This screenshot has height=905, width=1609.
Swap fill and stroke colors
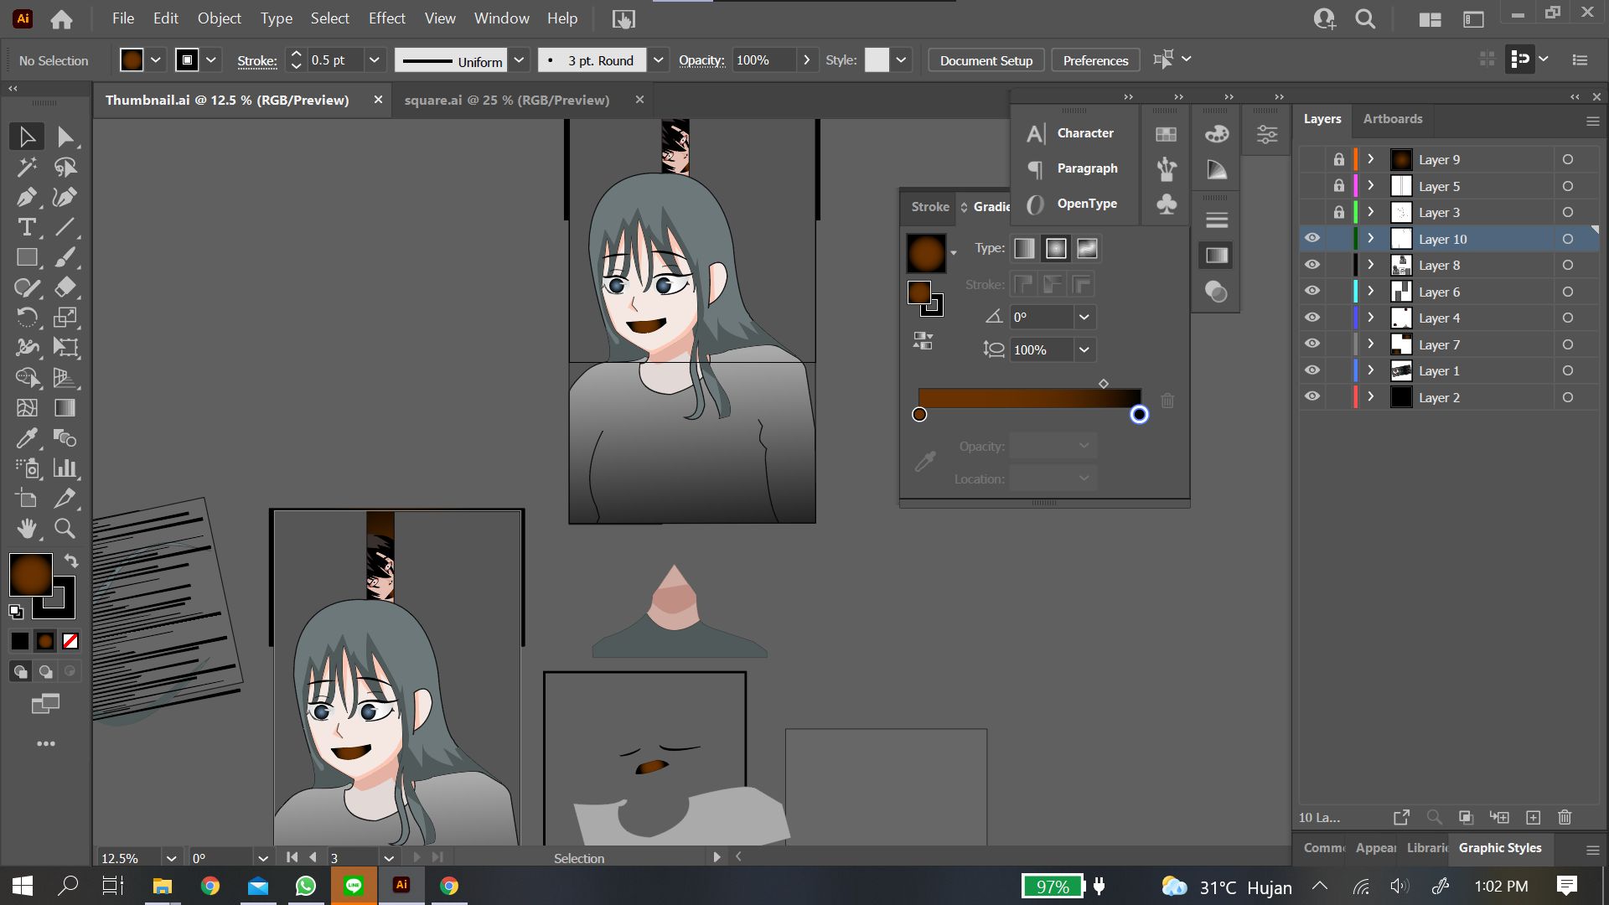71,561
